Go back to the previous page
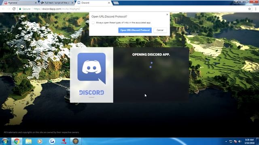This screenshot has height=145, width=259. click(4, 9)
